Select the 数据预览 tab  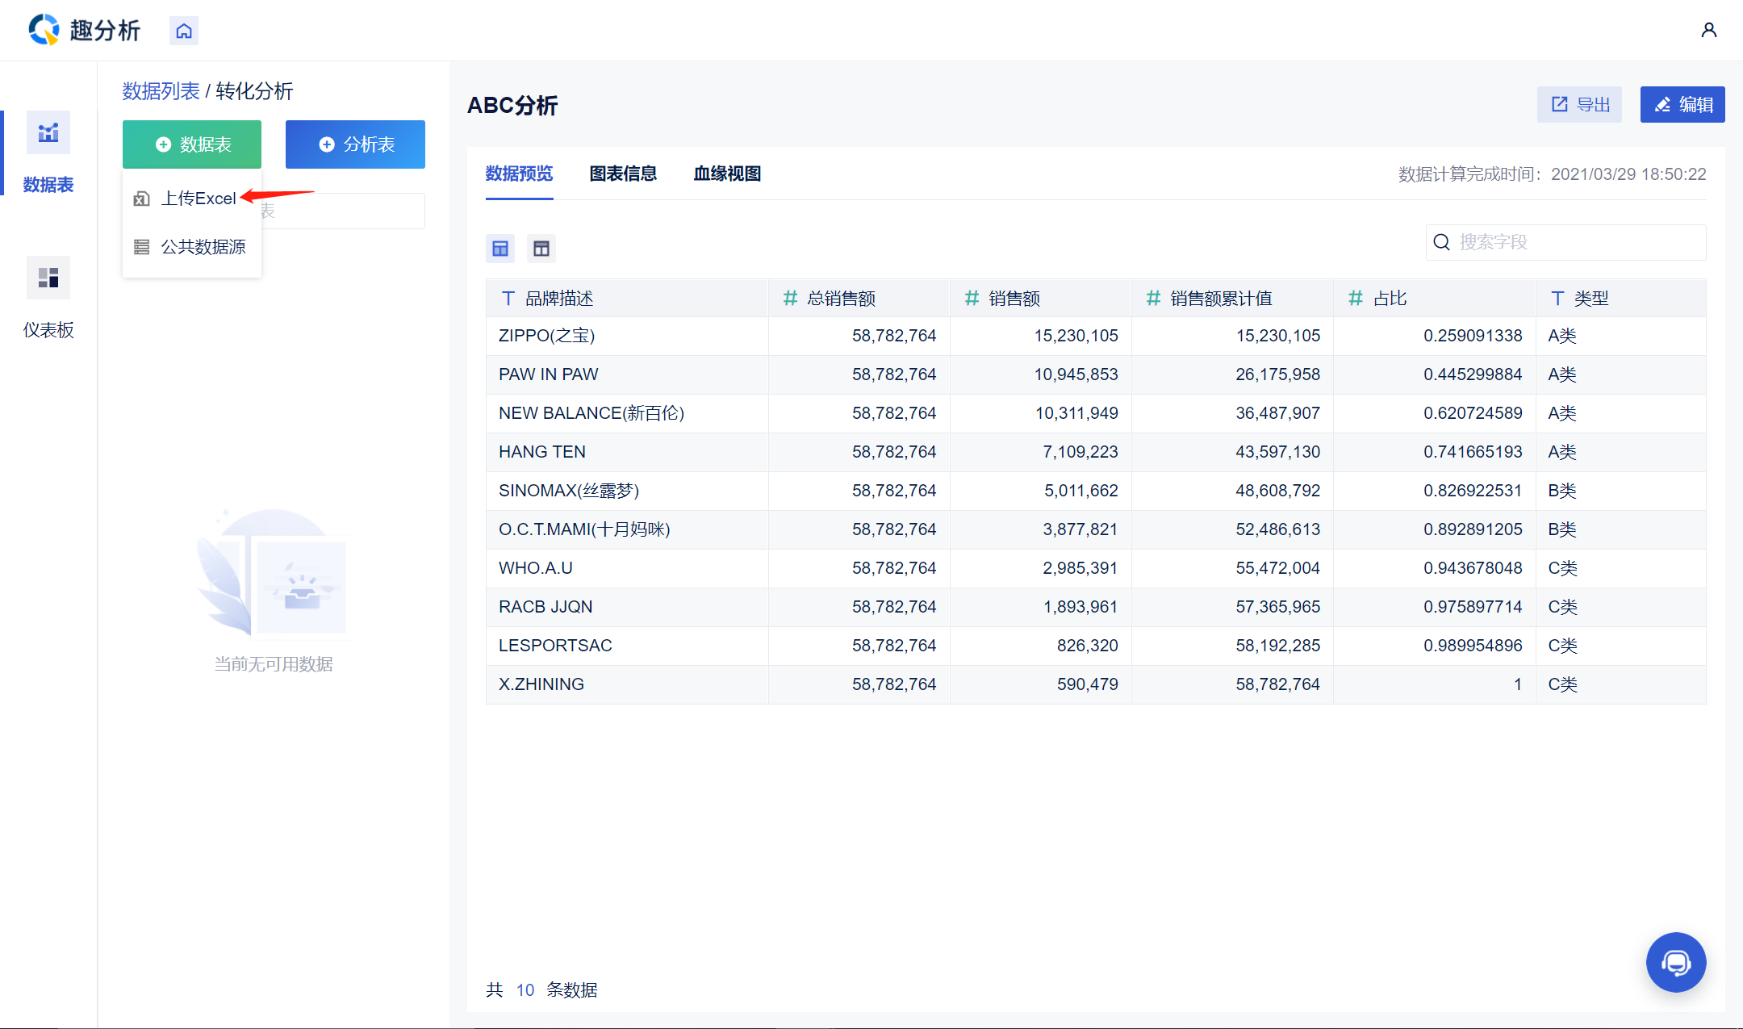[x=519, y=174]
